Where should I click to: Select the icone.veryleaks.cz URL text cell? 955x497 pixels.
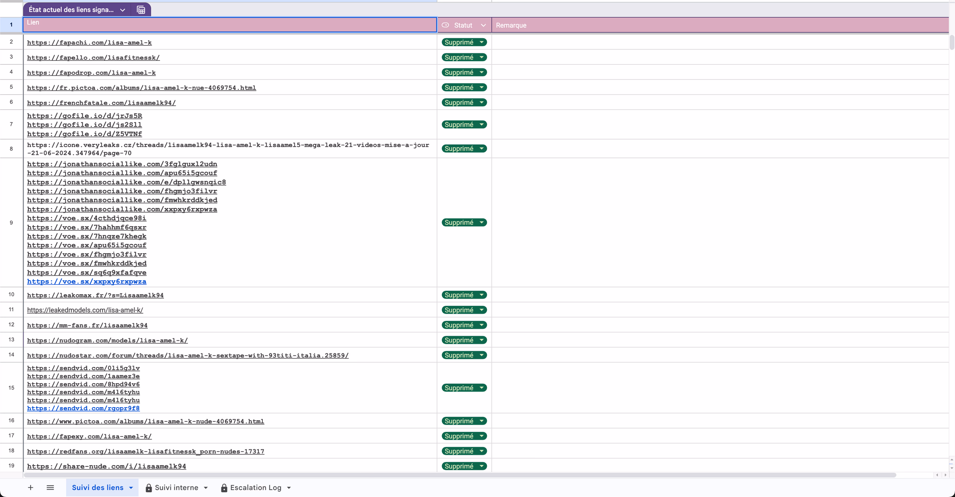tap(230, 149)
